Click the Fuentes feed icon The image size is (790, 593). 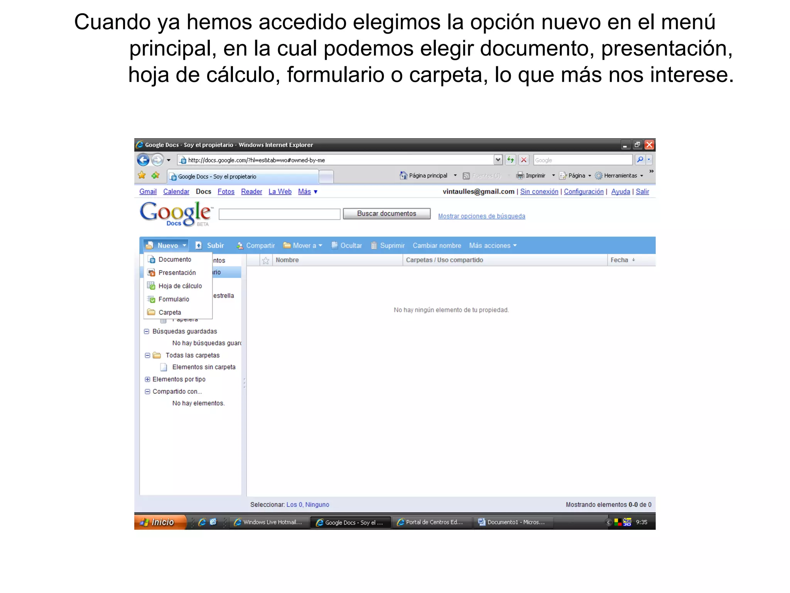click(466, 176)
